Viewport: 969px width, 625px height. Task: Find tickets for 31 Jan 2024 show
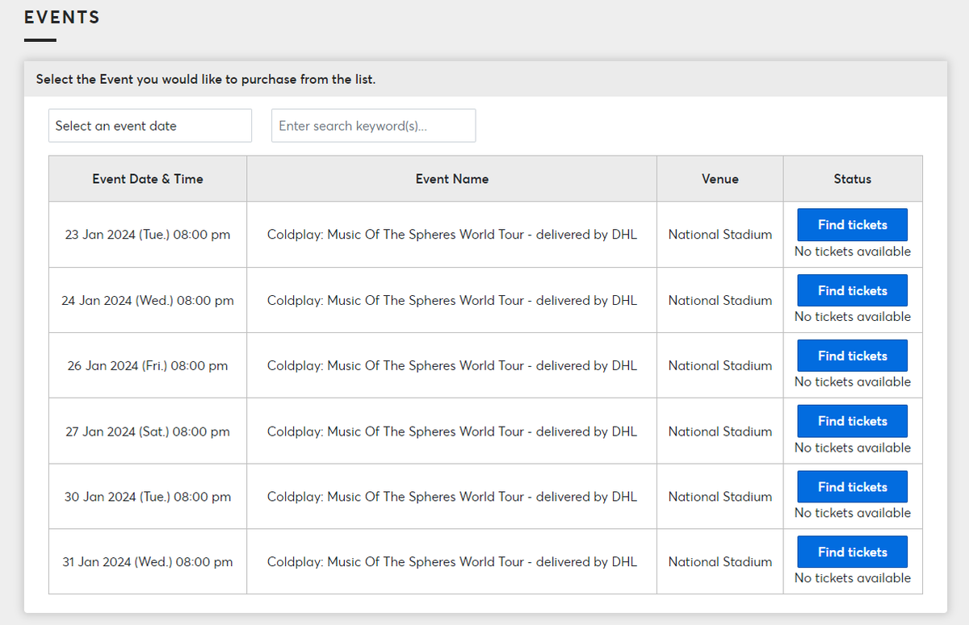tap(852, 552)
